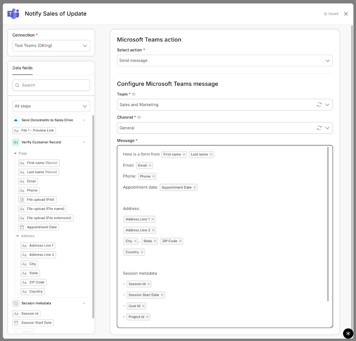Viewport: 356px width, 341px height.
Task: Remove the Session Start Date tag
Action: (x=162, y=295)
